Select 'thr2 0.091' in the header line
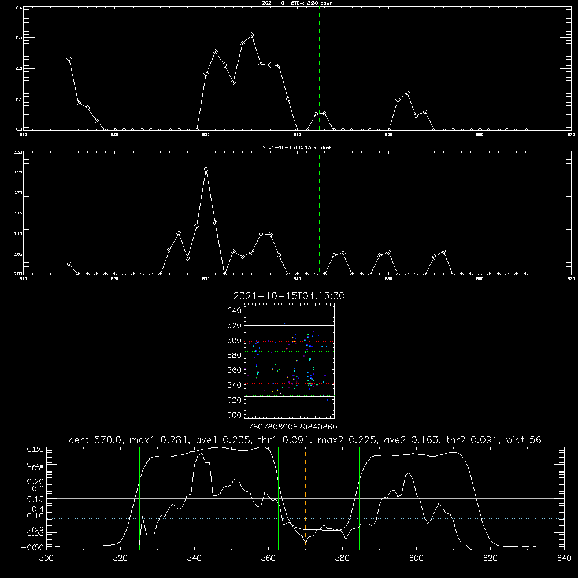Screen dimensions: 578x578 pos(473,440)
